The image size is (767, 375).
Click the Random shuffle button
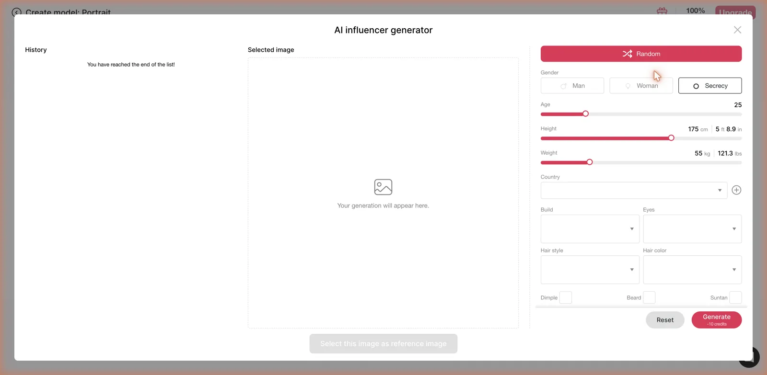tap(641, 54)
